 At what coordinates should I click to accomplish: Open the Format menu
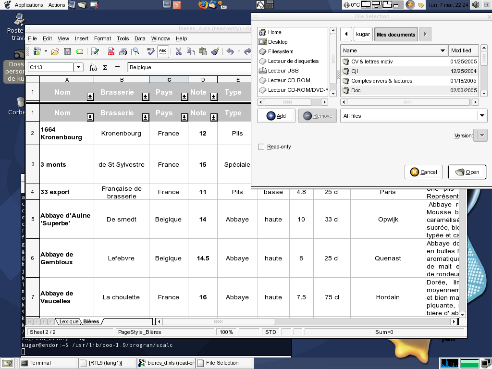point(102,38)
